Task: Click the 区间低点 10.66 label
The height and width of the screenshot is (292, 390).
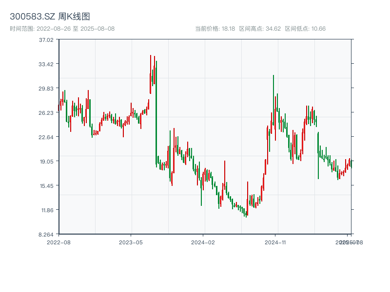Action: coord(305,29)
